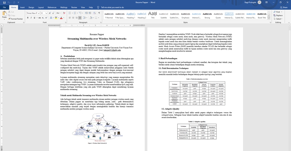Open Paragraph dialog launcher icon
Image resolution: width=291 pixels, height=151 pixels.
(x=101, y=22)
